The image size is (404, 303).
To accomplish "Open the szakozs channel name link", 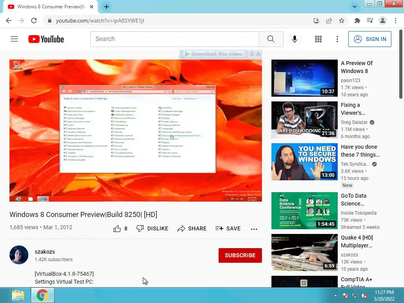I will coord(45,252).
